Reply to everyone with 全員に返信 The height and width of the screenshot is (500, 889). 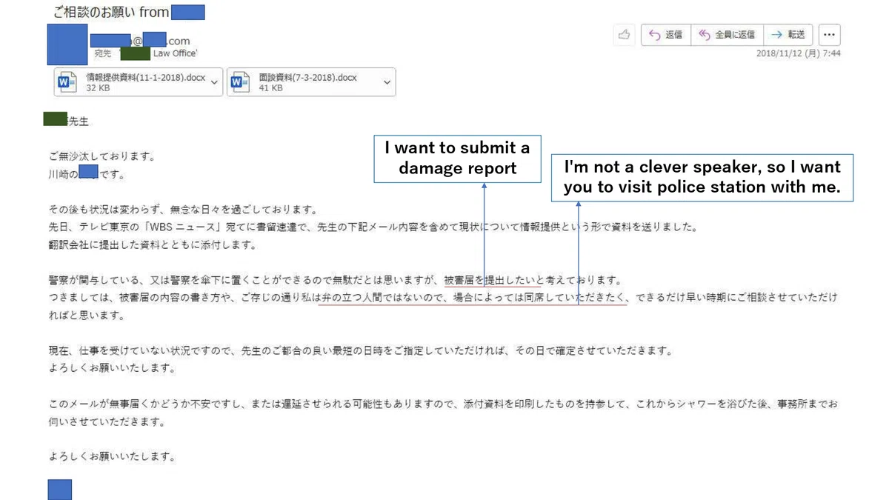click(726, 35)
